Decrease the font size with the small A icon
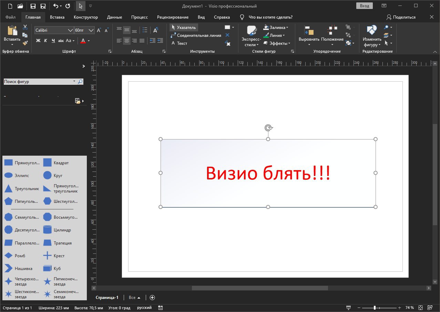 click(x=106, y=30)
